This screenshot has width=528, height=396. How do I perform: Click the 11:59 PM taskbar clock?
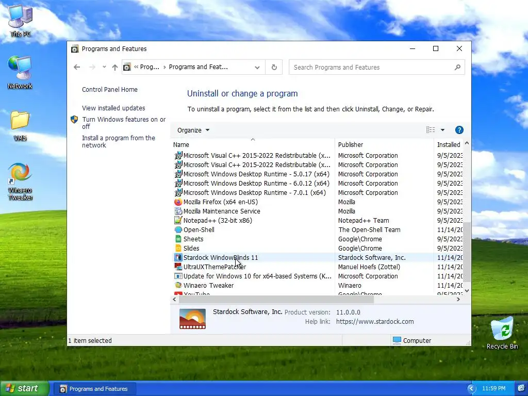(x=493, y=389)
